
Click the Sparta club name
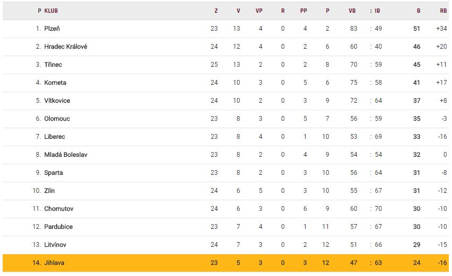point(54,173)
